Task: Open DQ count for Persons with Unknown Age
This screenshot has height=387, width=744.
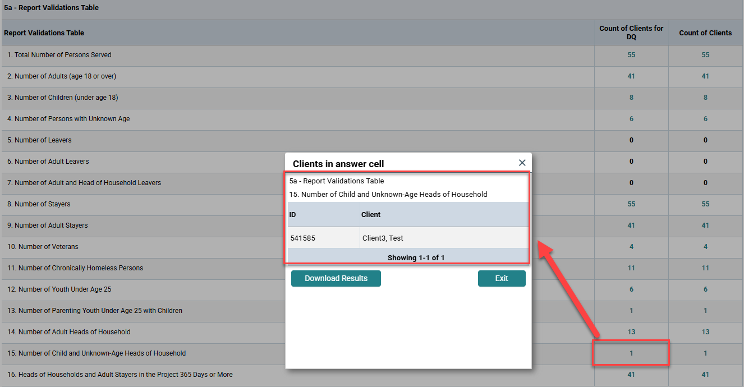Action: coord(631,119)
